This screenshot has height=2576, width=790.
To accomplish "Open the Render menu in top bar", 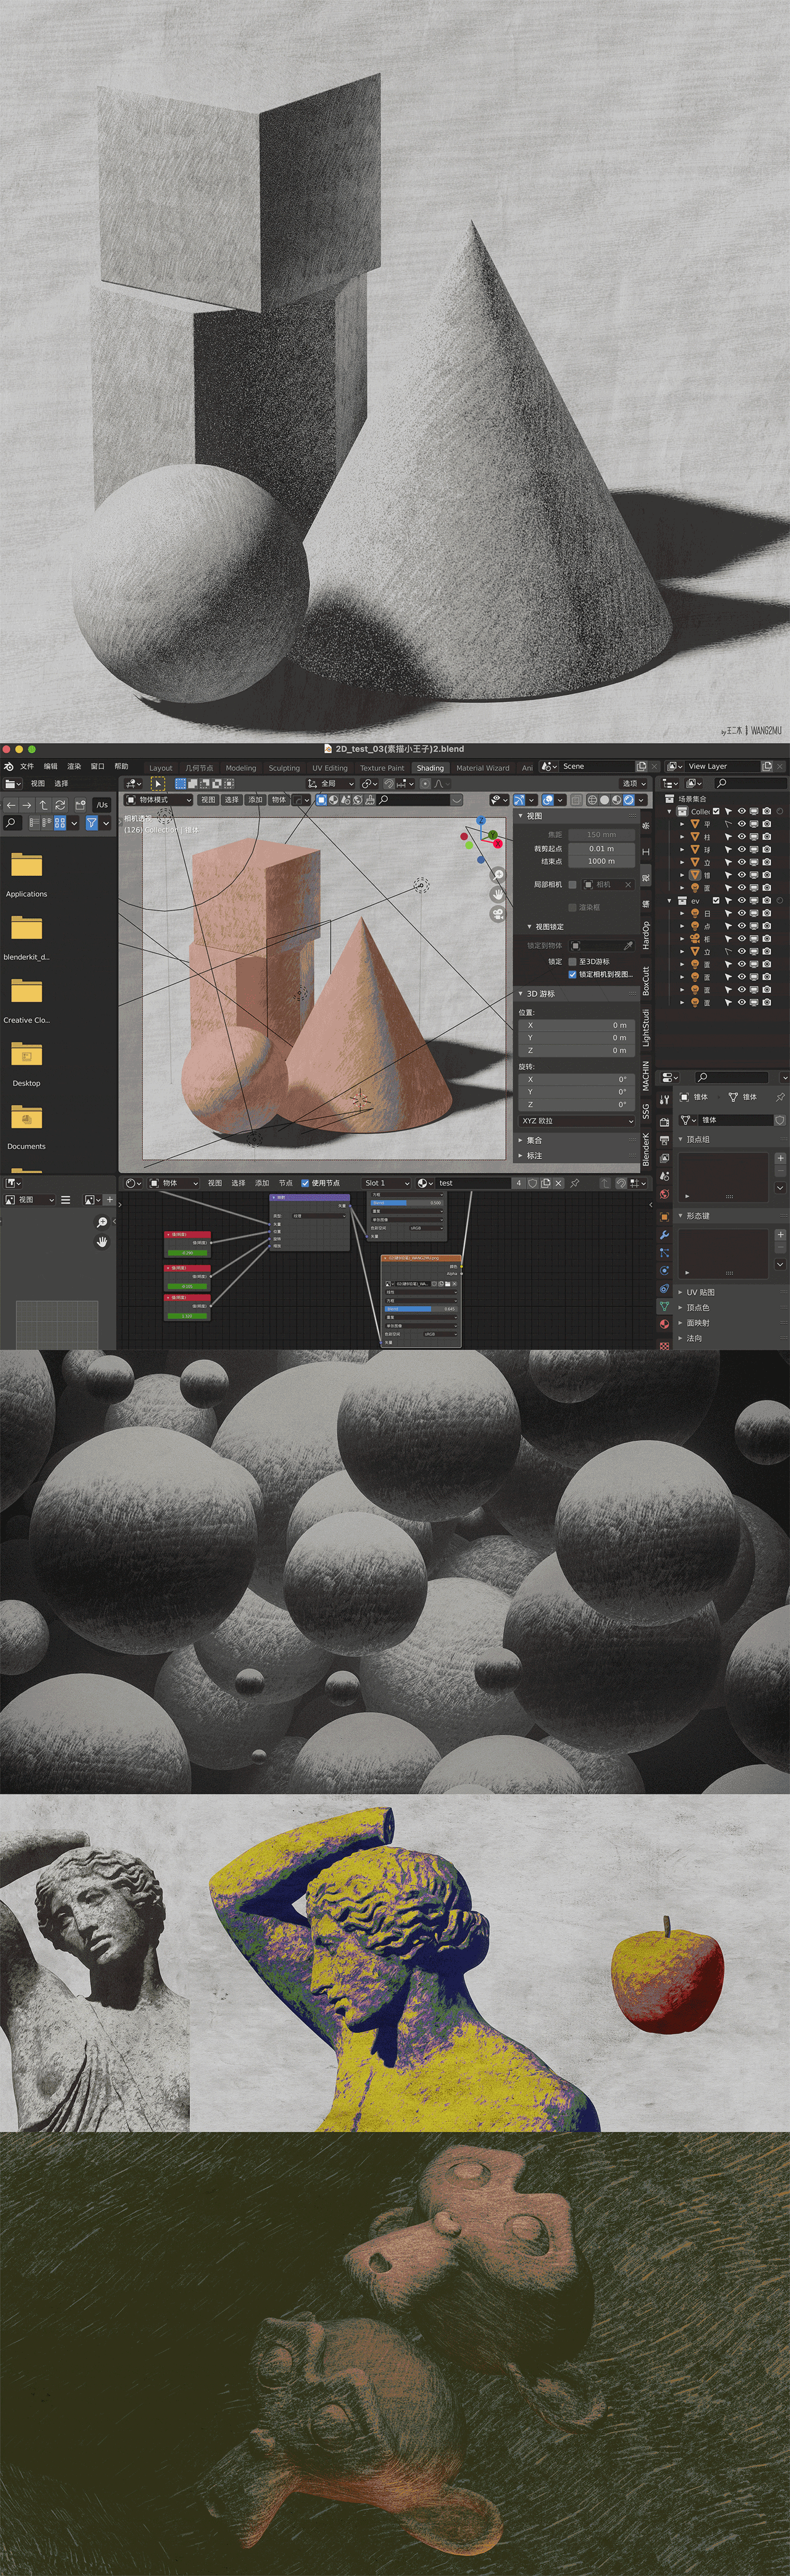I will coord(74,766).
